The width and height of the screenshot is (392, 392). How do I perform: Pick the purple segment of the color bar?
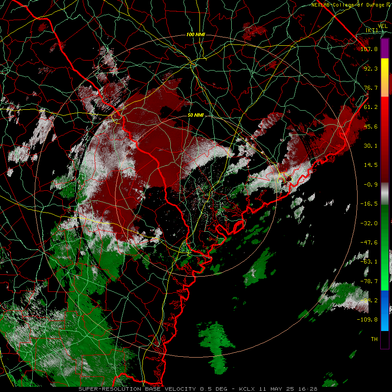tap(385, 49)
